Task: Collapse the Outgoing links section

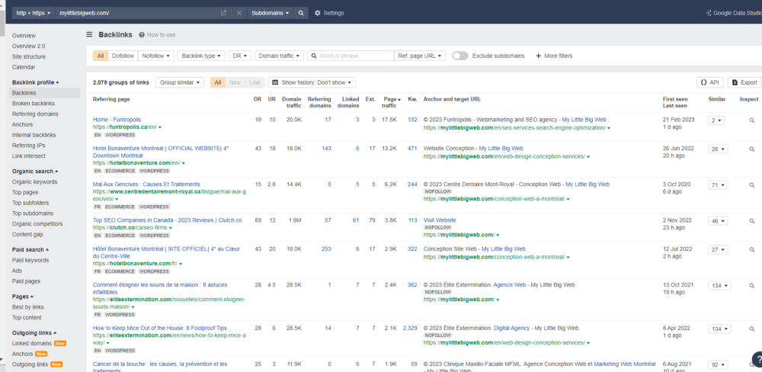Action: point(35,332)
